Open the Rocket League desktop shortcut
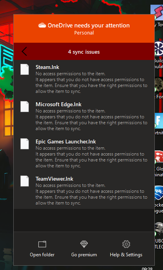 click(159, 199)
